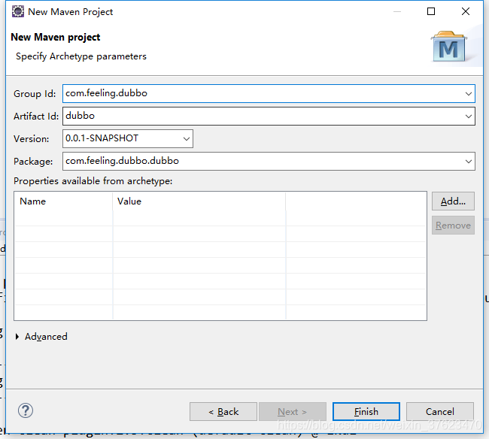Open the Package dropdown arrow
The height and width of the screenshot is (439, 489).
point(468,162)
